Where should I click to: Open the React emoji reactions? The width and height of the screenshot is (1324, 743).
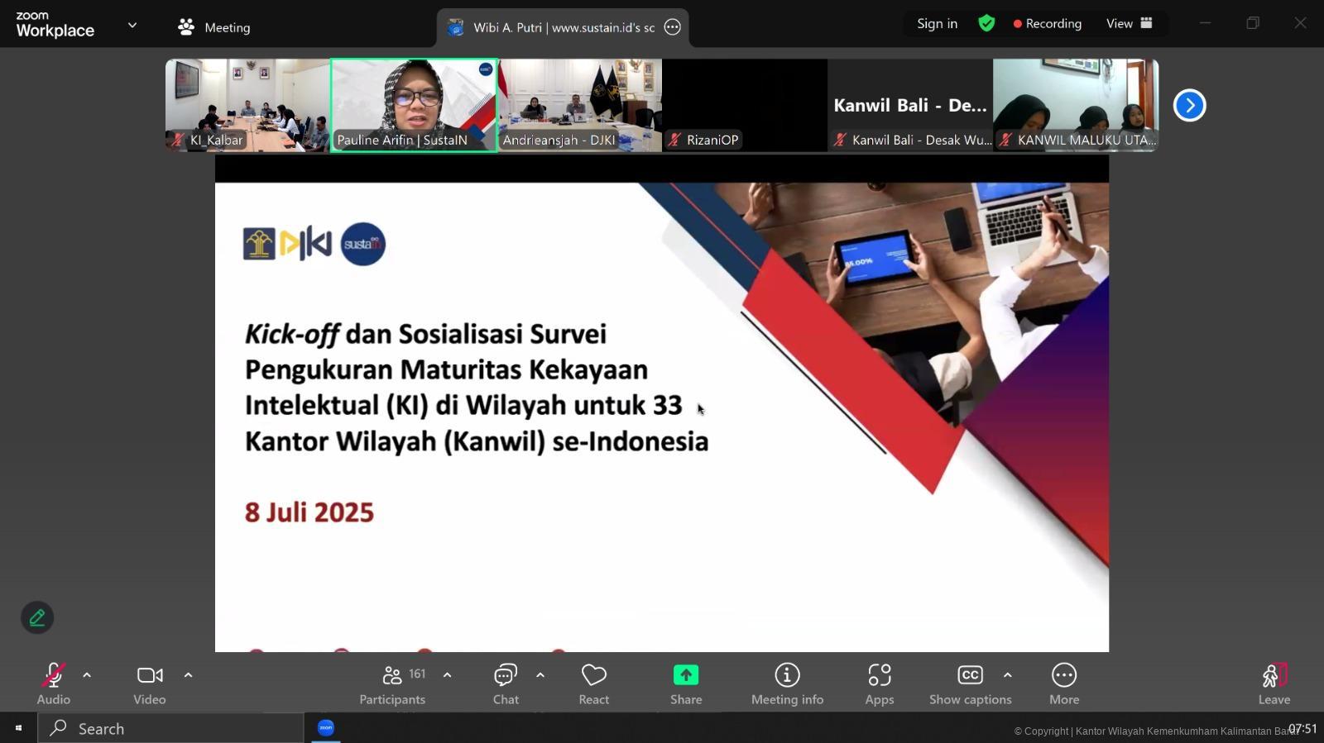[593, 684]
